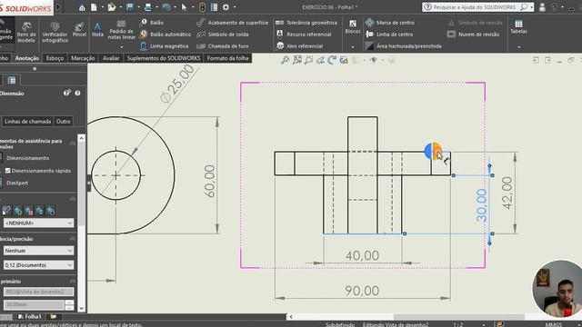Viewport: 582px width, 327px height.
Task: Select the 30,00 dimension text
Action: tap(481, 205)
